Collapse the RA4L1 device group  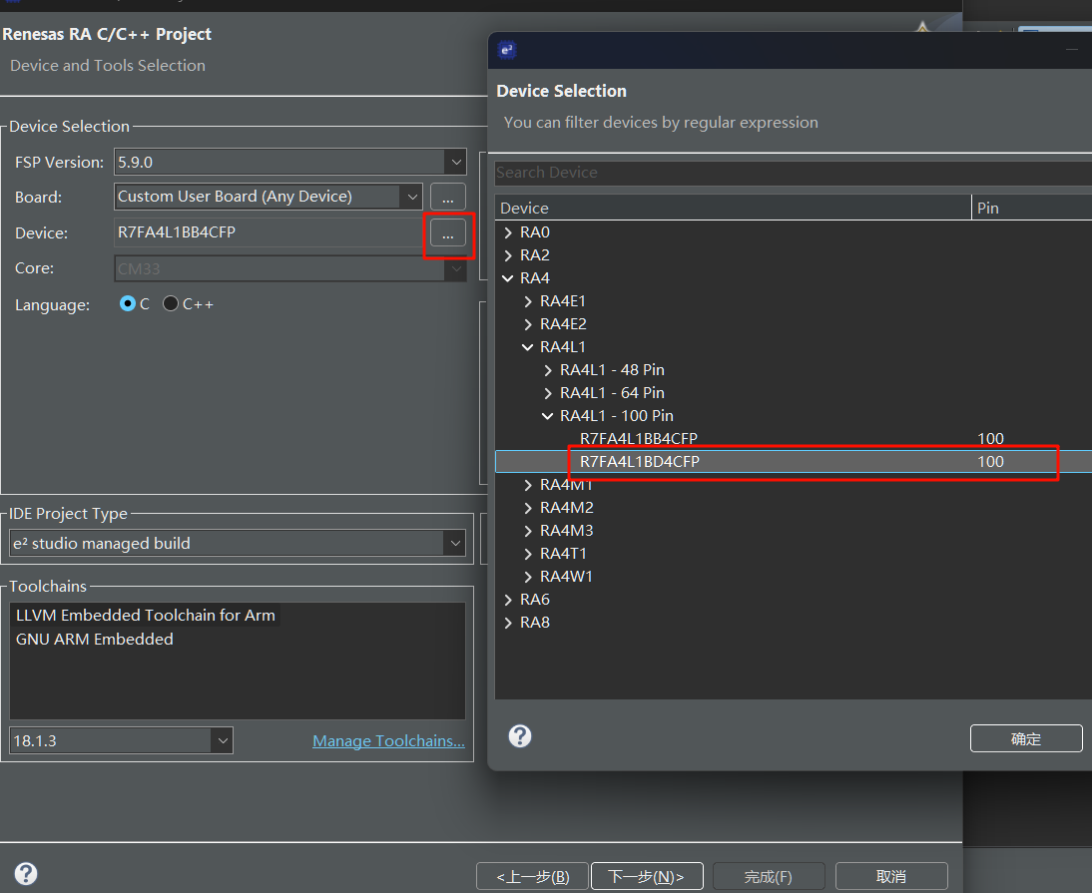click(528, 347)
